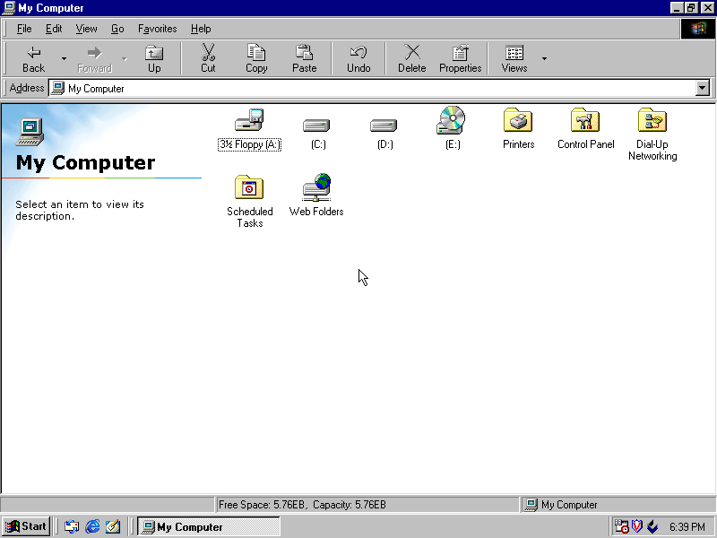The width and height of the screenshot is (717, 538).
Task: Open the Go menu
Action: (117, 29)
